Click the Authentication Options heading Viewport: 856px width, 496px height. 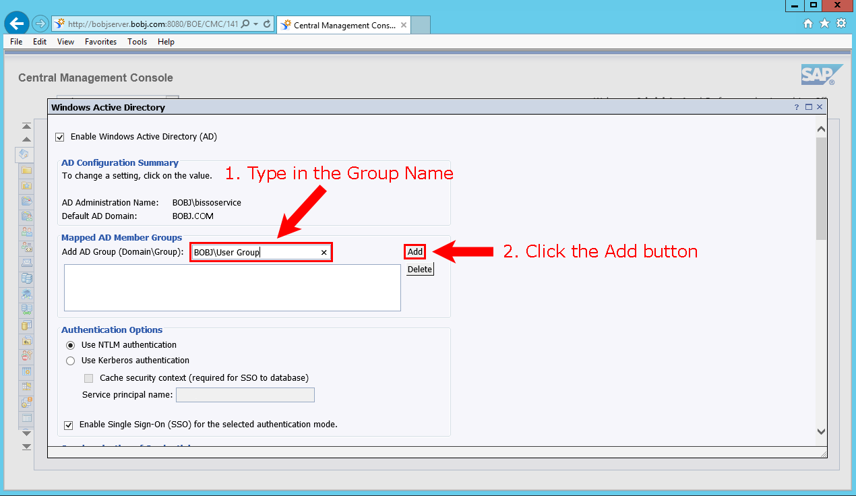click(x=112, y=330)
